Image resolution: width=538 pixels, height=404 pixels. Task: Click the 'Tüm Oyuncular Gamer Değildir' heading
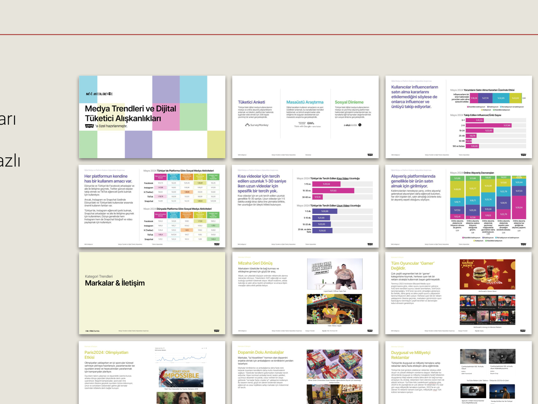(x=412, y=266)
